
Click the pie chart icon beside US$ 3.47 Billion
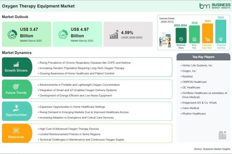(x=12, y=34)
